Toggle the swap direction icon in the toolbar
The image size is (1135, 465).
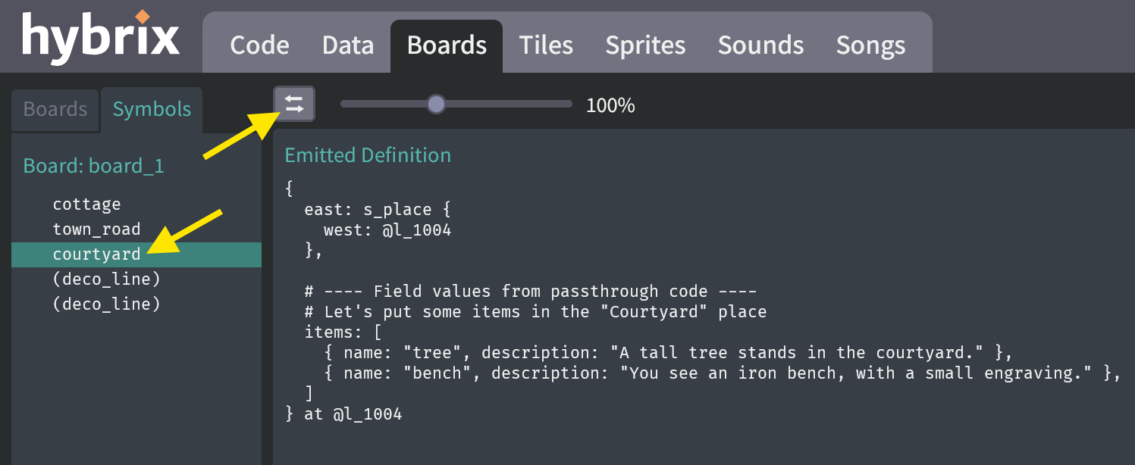[x=294, y=103]
